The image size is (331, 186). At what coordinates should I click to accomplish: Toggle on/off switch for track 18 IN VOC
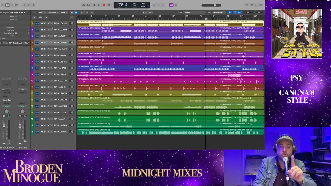pyautogui.click(x=72, y=131)
